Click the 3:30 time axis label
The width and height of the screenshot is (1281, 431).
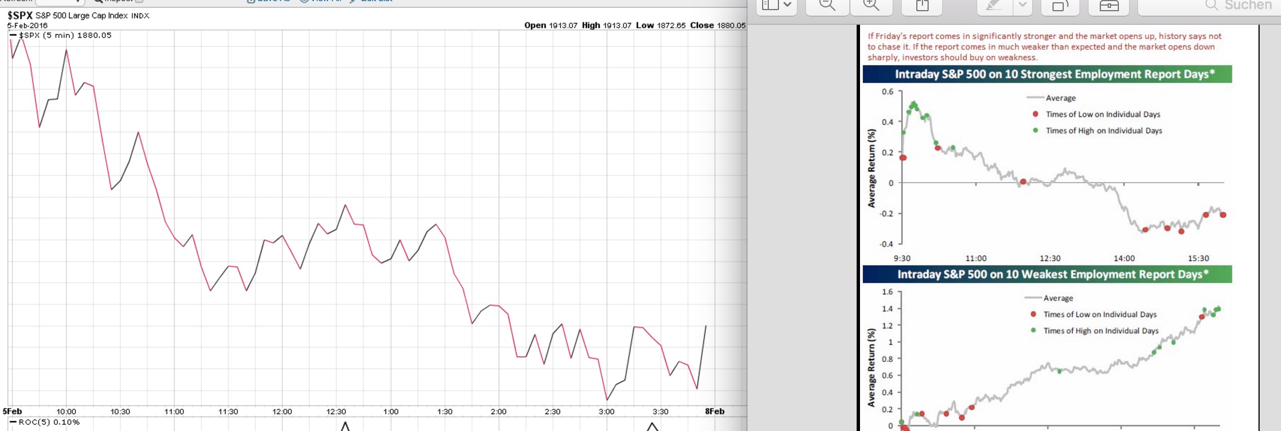tap(661, 411)
